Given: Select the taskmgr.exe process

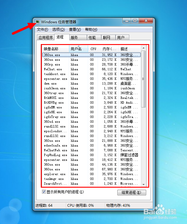Looking at the screenshot, I should pos(92,179).
